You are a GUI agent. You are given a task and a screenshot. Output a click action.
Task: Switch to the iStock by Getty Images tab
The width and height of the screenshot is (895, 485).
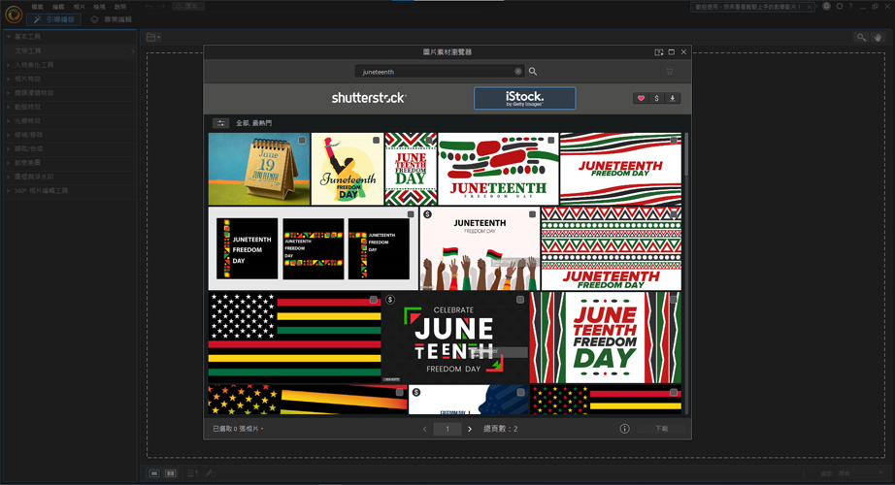tap(524, 98)
